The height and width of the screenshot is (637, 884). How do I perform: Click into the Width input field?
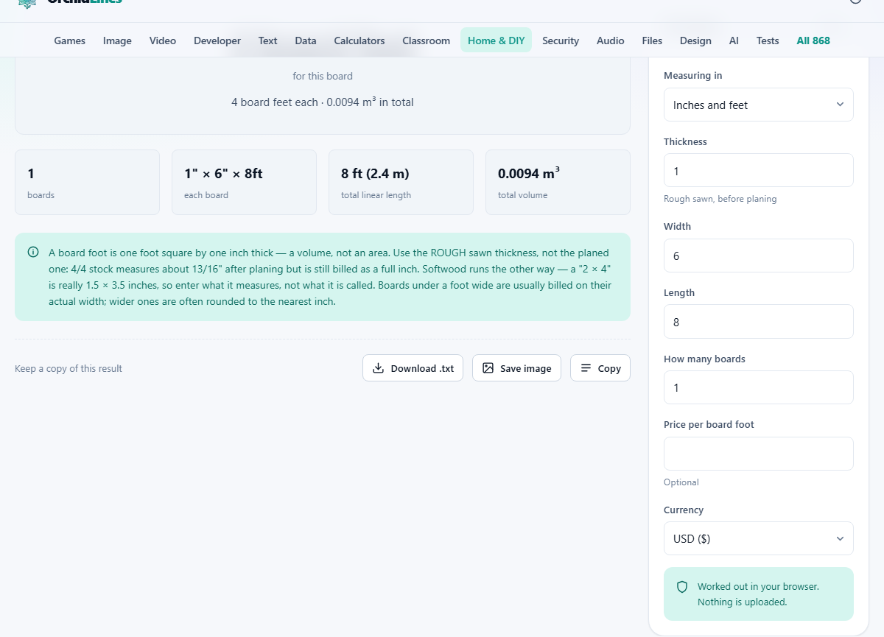[x=759, y=256]
